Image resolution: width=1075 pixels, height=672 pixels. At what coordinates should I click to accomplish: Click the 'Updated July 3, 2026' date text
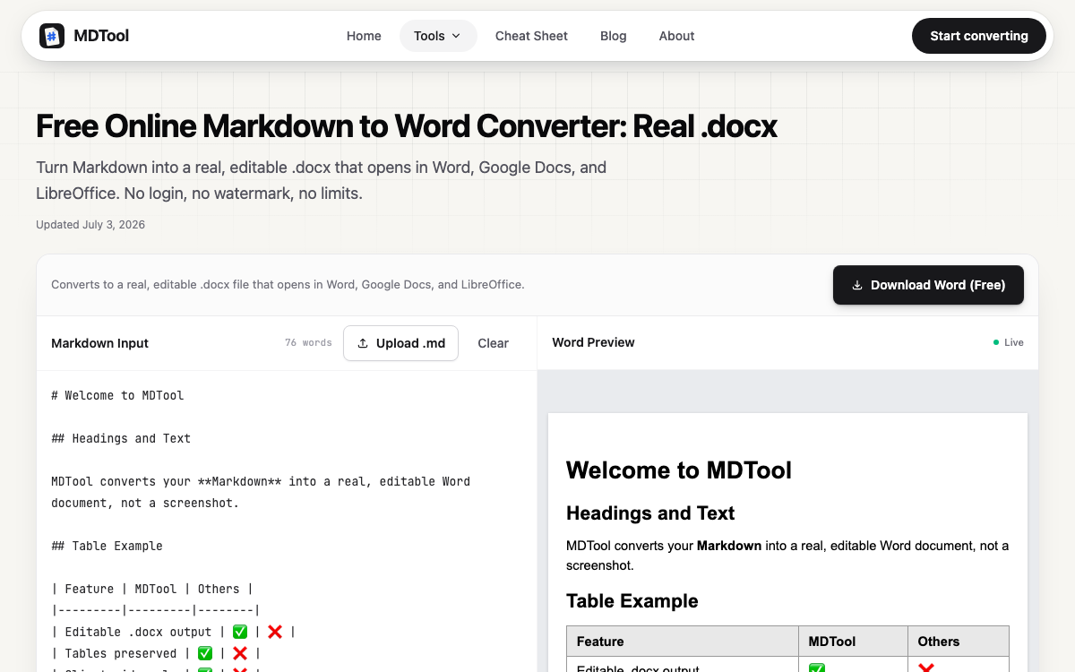90,225
